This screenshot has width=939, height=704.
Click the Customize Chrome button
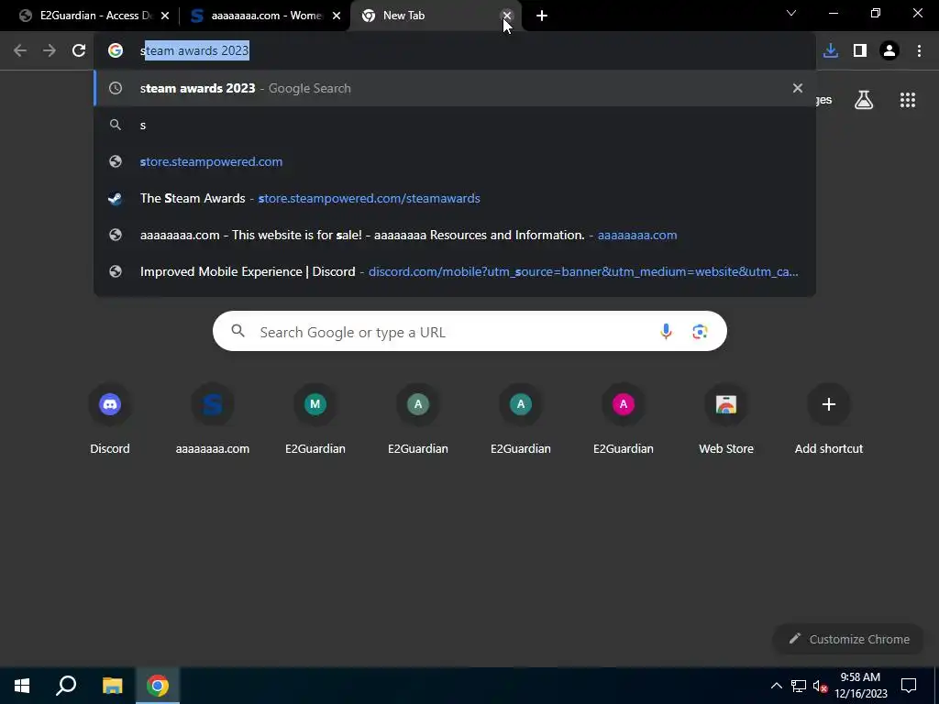(849, 639)
